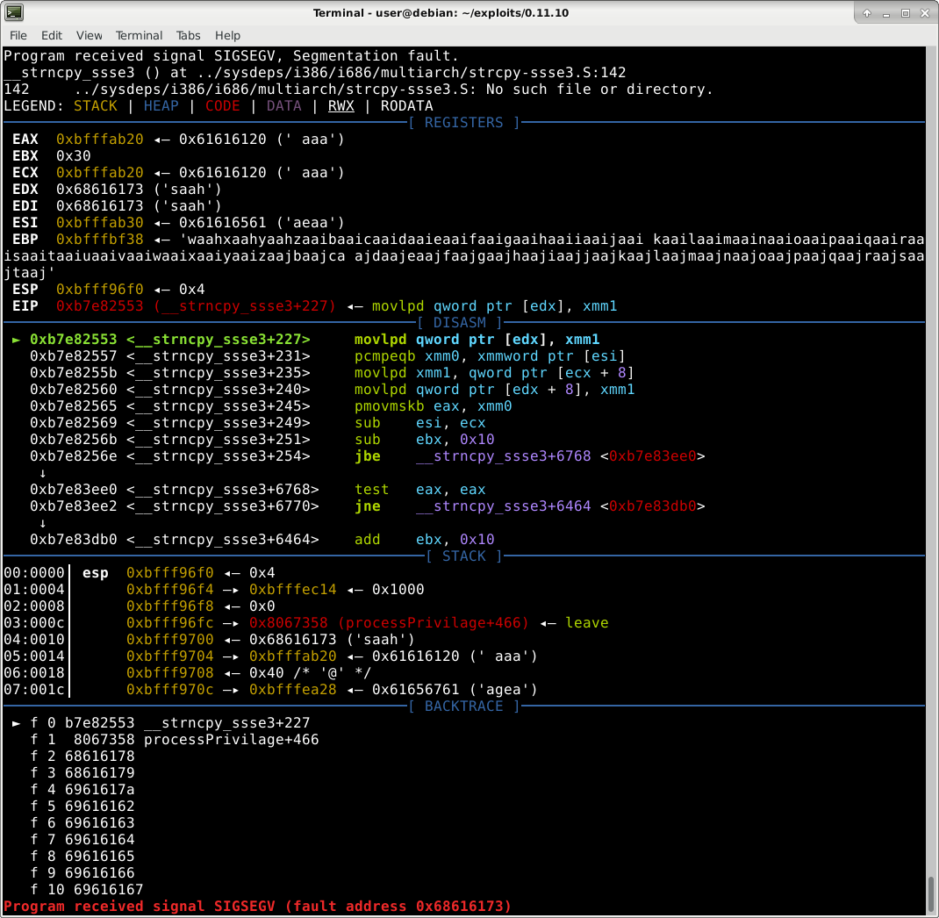Click the BACKTRACE section header
The image size is (939, 918).
[x=463, y=706]
